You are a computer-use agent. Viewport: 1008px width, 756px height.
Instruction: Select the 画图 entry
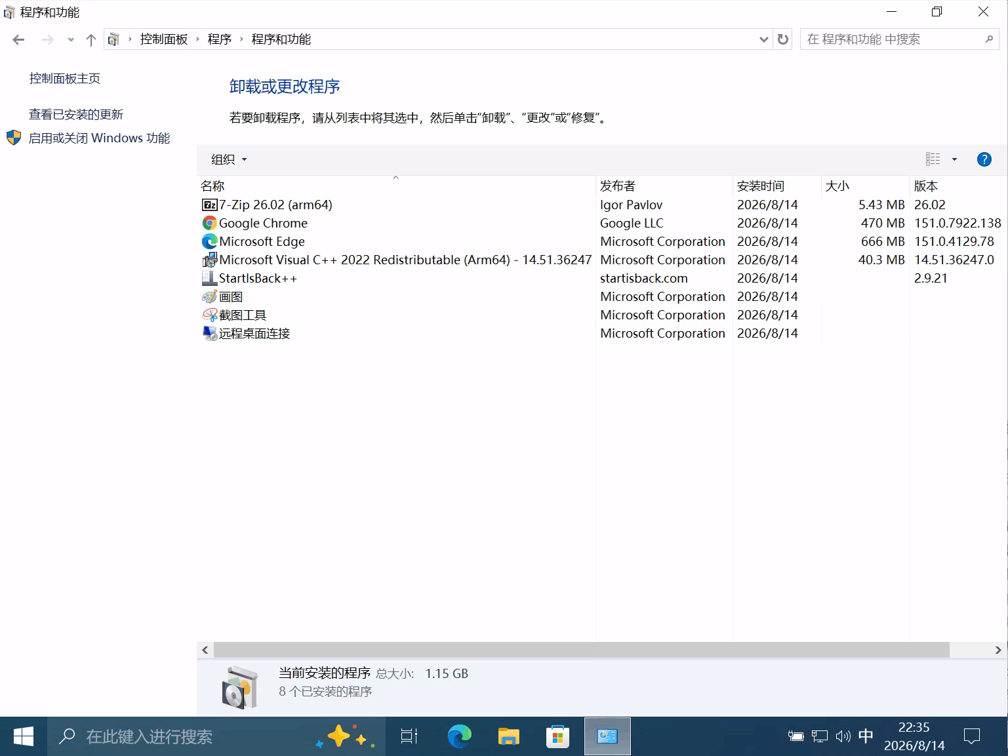point(231,297)
